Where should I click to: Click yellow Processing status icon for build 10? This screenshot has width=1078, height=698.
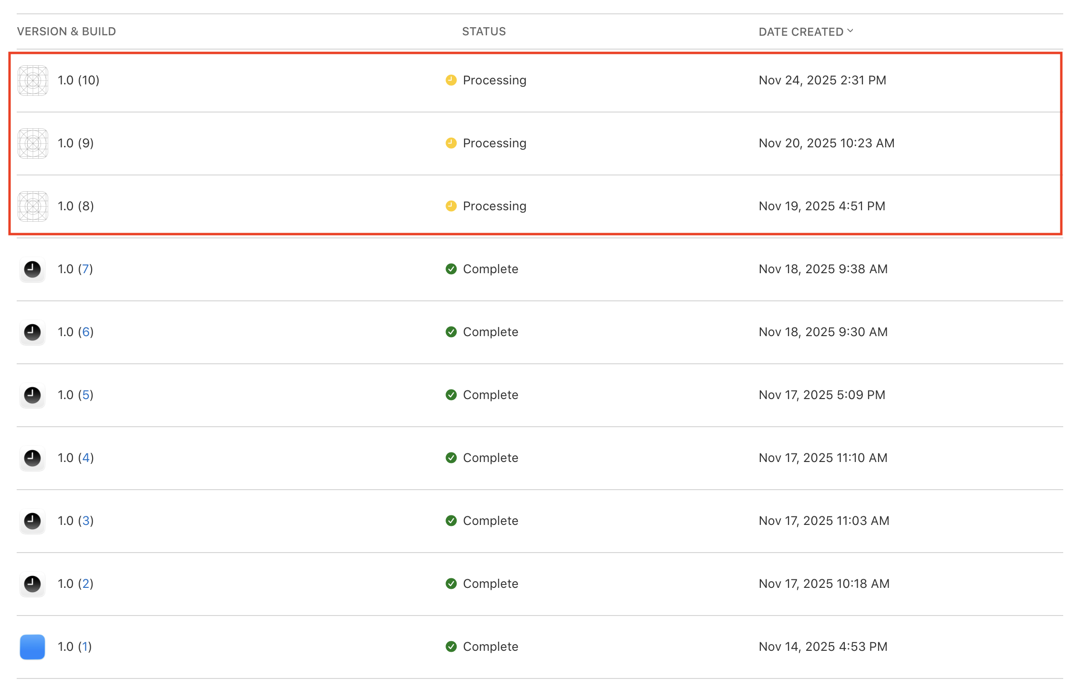point(451,80)
